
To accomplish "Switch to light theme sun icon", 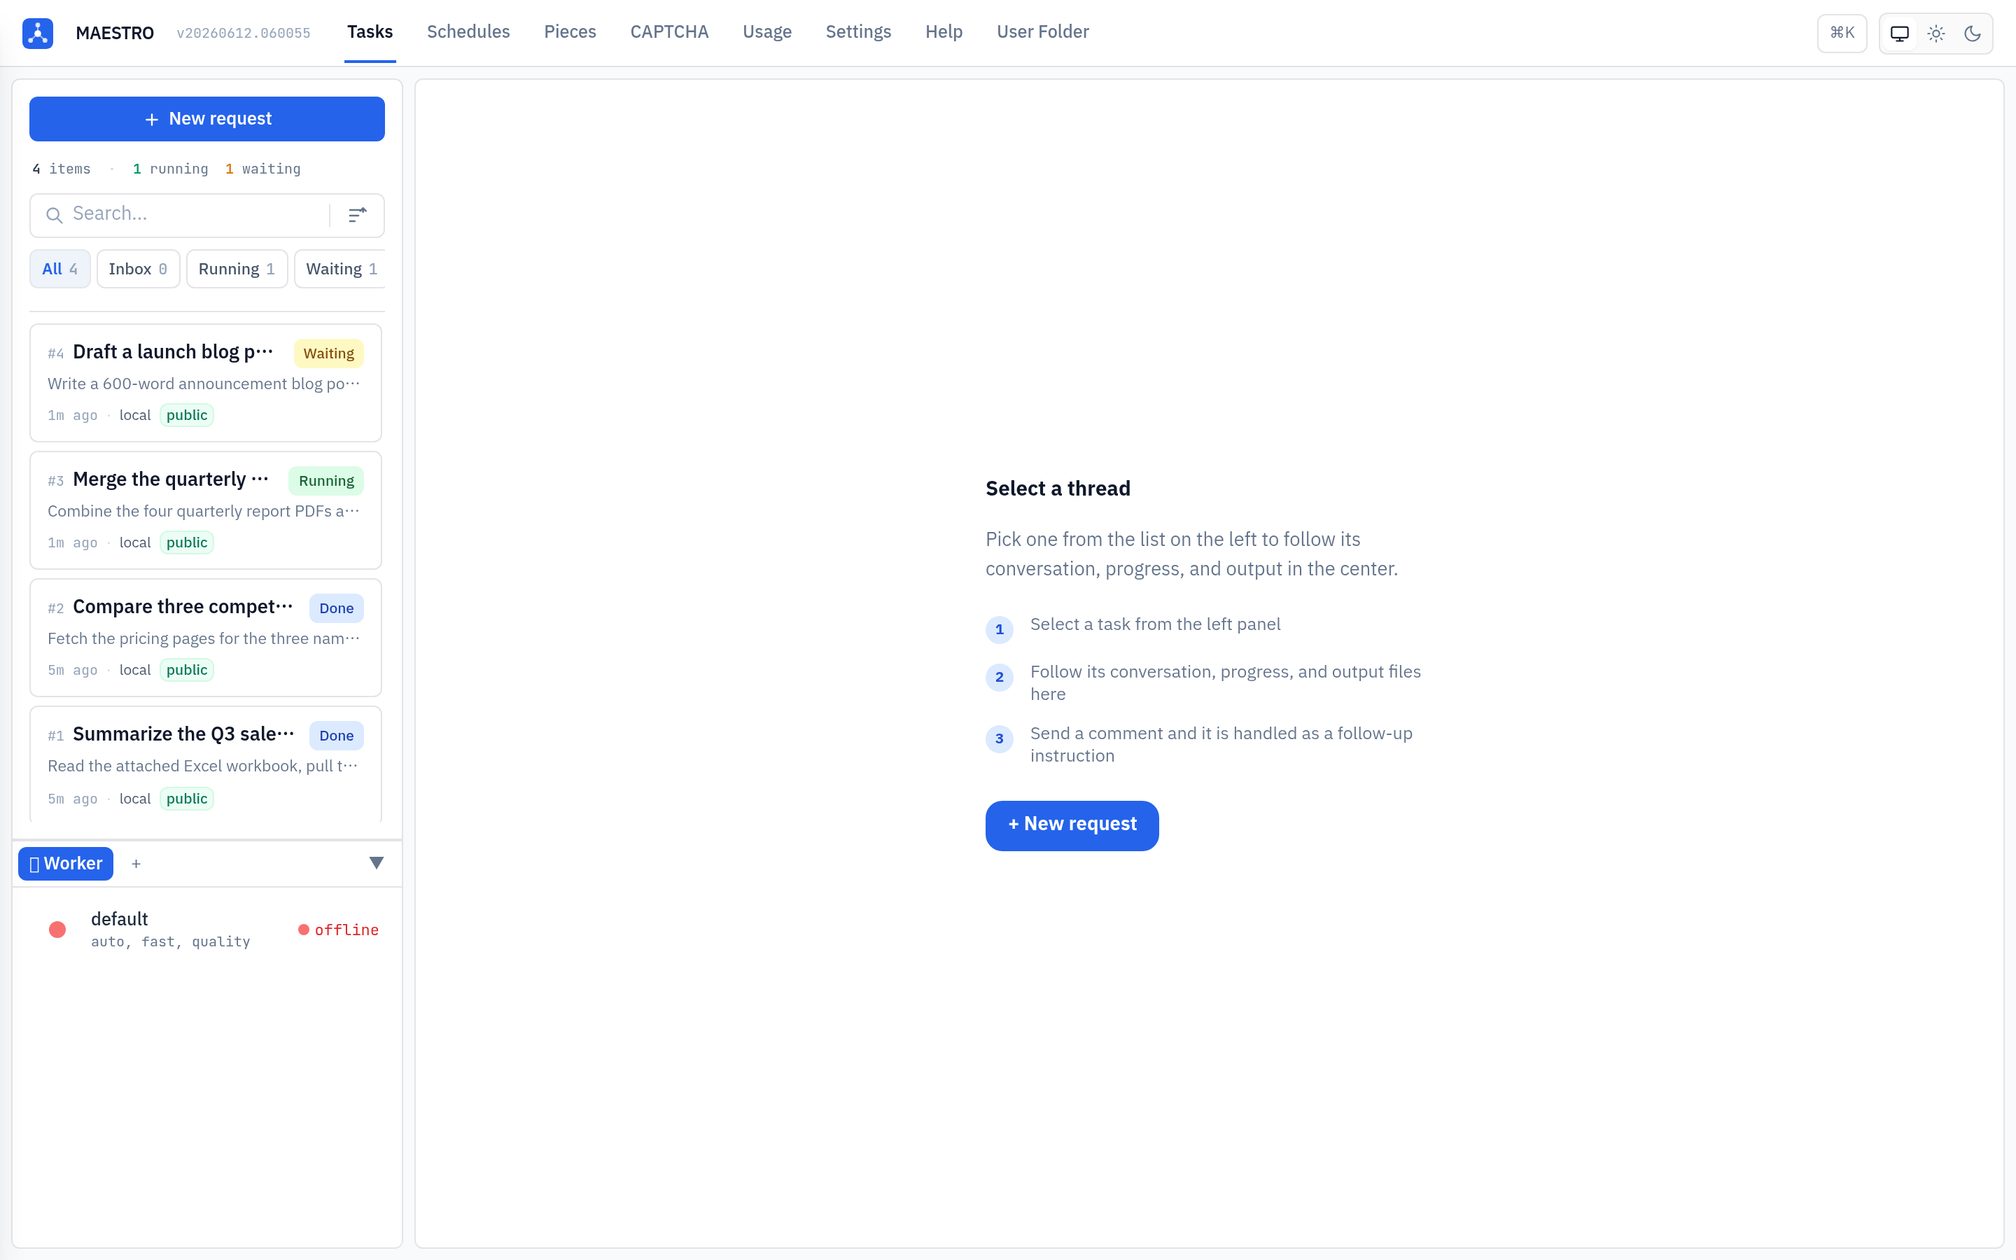I will point(1936,34).
